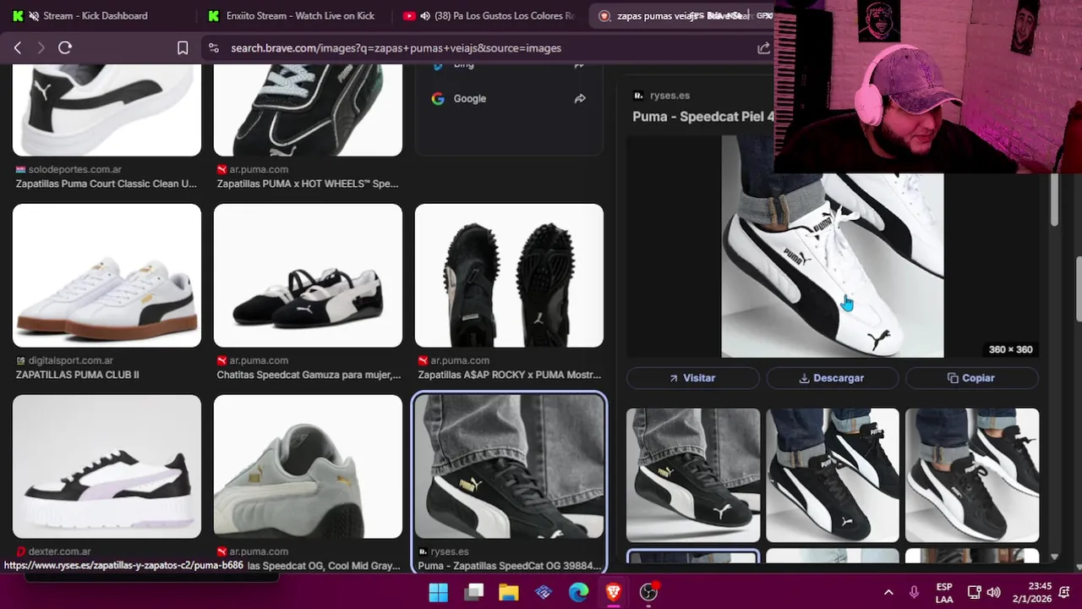The height and width of the screenshot is (609, 1082).
Task: Open Google search engine option
Action: [509, 99]
